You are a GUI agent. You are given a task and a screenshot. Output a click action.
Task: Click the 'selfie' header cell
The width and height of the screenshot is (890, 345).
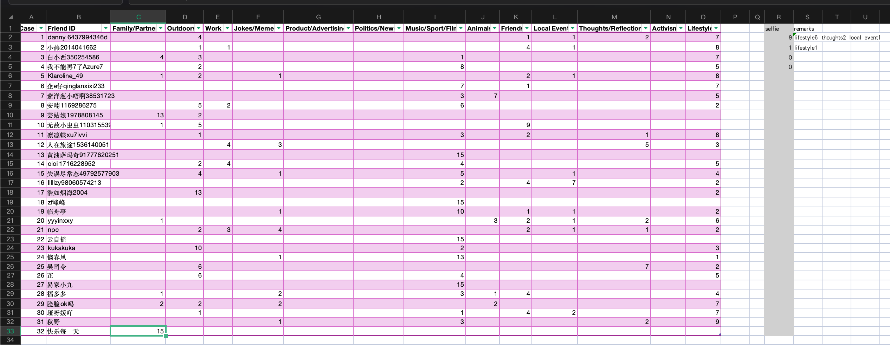click(x=778, y=29)
